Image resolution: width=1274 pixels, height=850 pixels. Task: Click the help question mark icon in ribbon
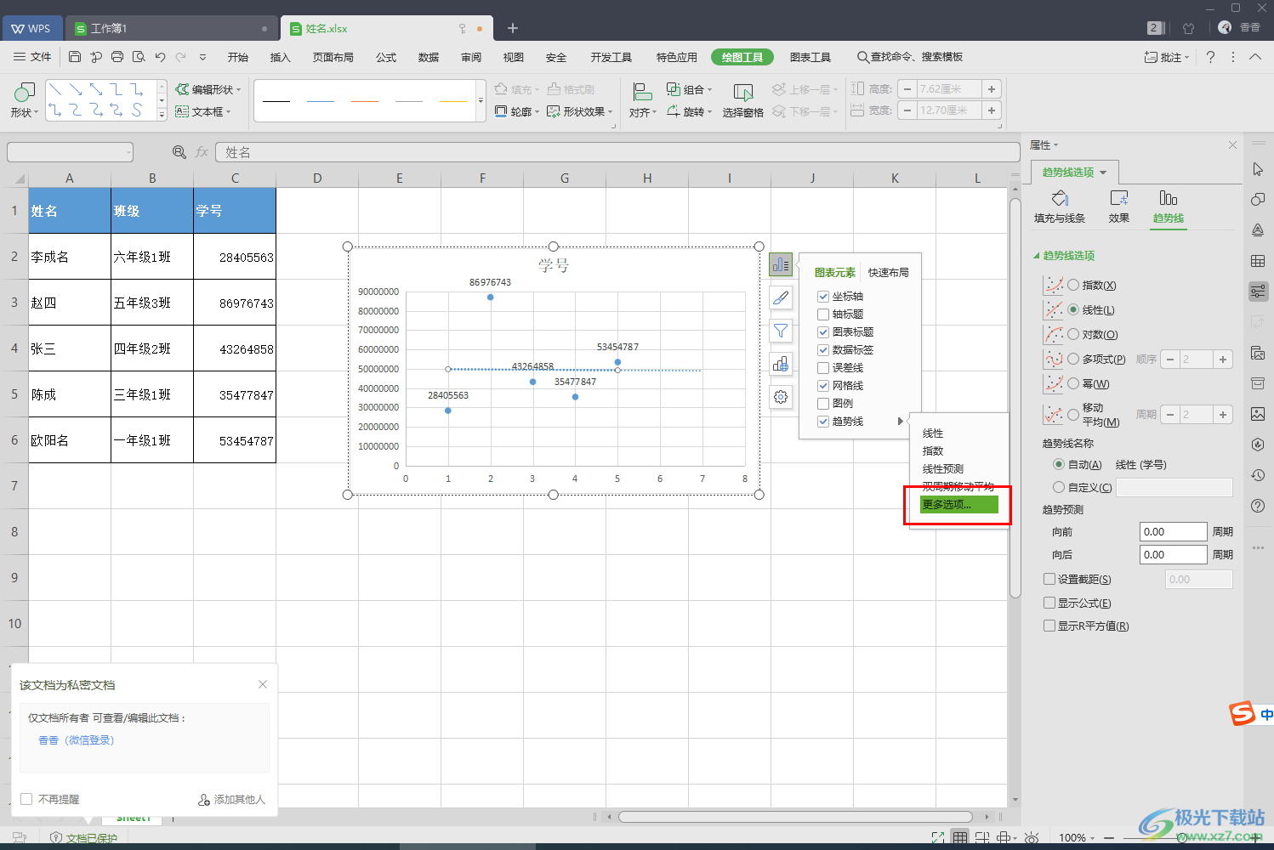(x=1210, y=57)
